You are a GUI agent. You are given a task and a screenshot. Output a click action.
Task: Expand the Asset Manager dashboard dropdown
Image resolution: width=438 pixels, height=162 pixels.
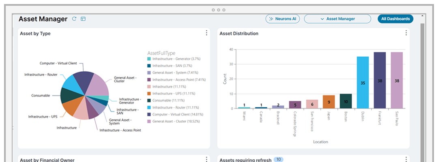(x=337, y=19)
